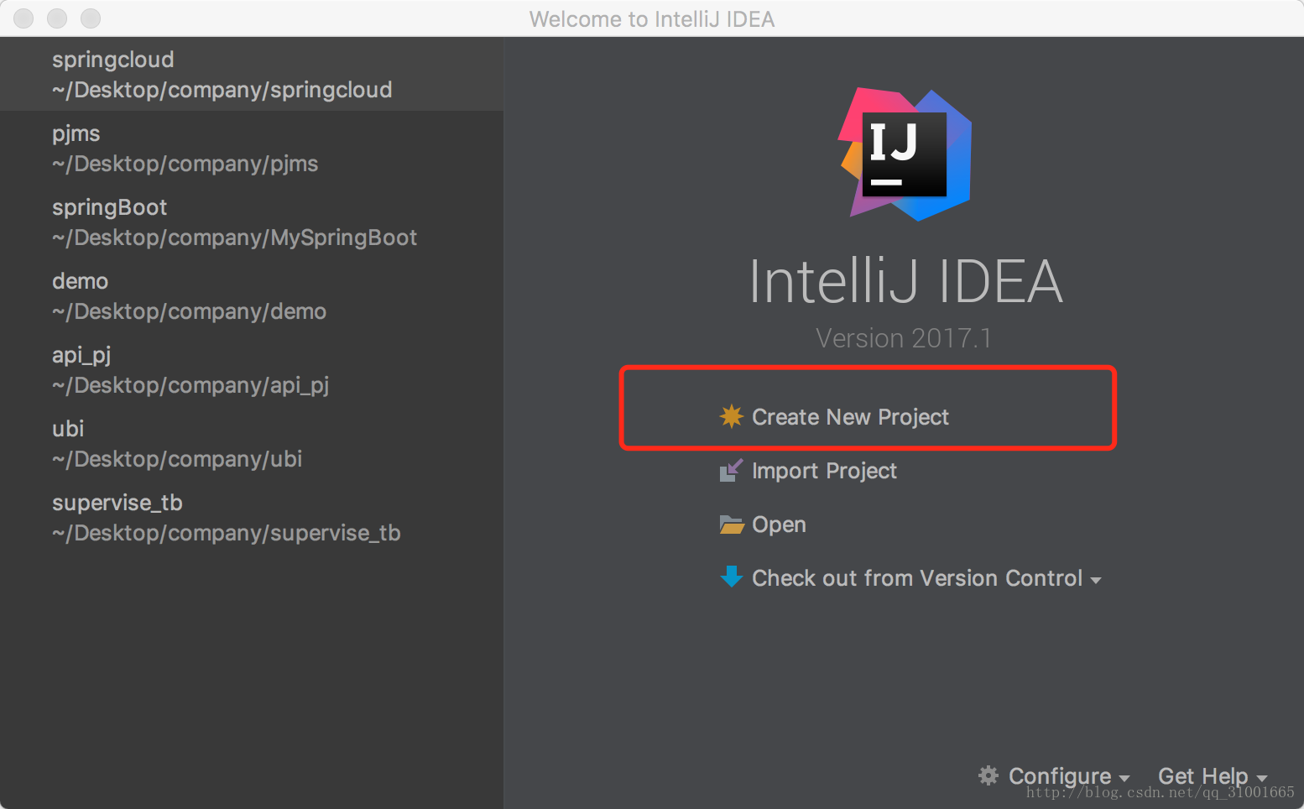This screenshot has width=1304, height=809.
Task: Open recent project supervise_tb
Action: pyautogui.click(x=117, y=503)
